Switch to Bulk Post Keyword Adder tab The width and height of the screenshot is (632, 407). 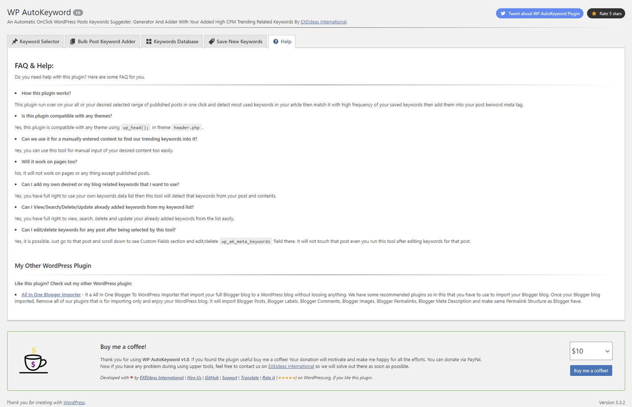[x=102, y=41]
